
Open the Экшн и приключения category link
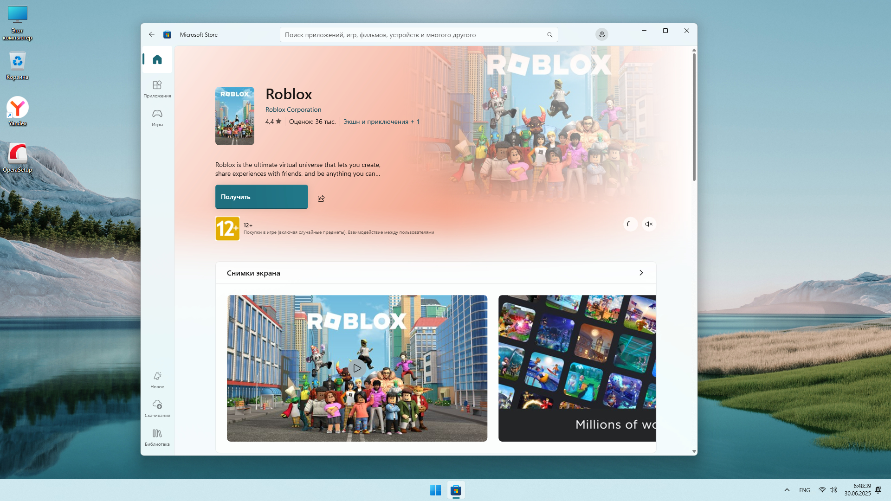click(x=375, y=122)
